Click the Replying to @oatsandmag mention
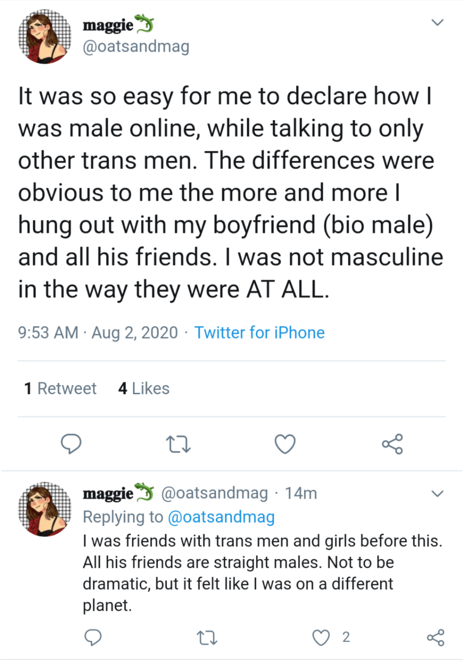Image resolution: width=463 pixels, height=660 pixels. [221, 517]
